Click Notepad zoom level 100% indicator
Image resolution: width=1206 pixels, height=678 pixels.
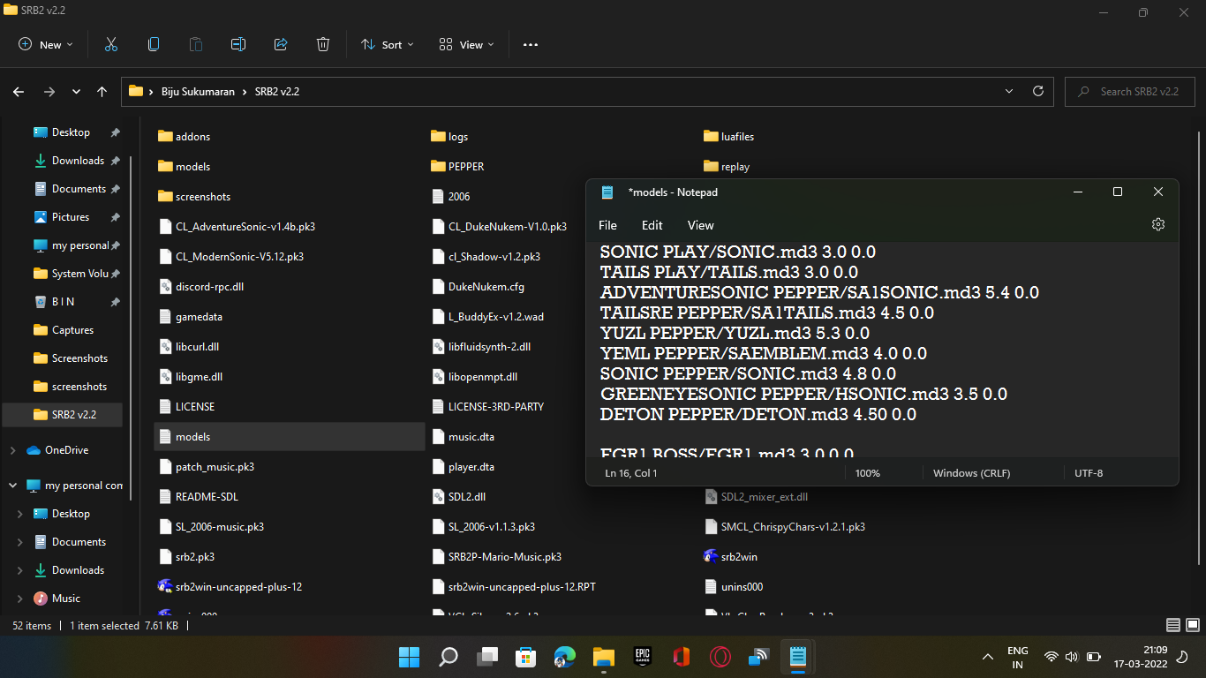[x=868, y=473]
